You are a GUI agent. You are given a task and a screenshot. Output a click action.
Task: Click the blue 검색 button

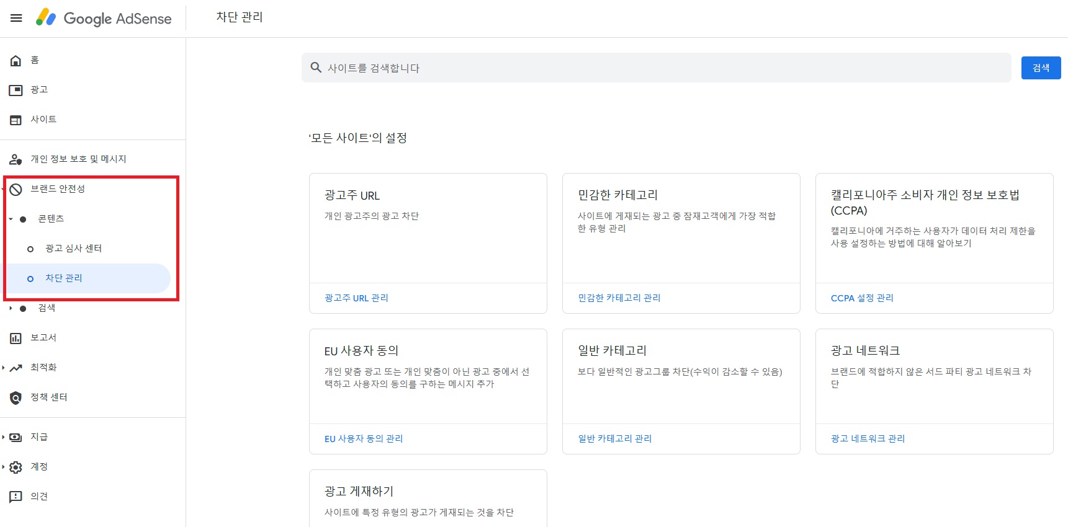(1041, 68)
